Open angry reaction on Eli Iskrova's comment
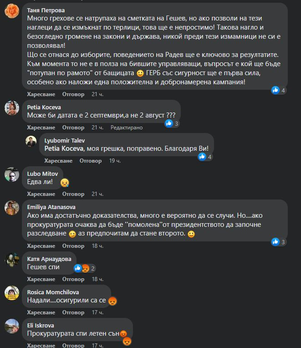This screenshot has width=301, height=348. click(x=127, y=341)
